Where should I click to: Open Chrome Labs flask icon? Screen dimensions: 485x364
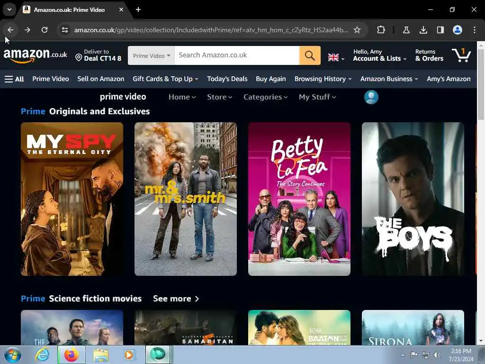(406, 30)
